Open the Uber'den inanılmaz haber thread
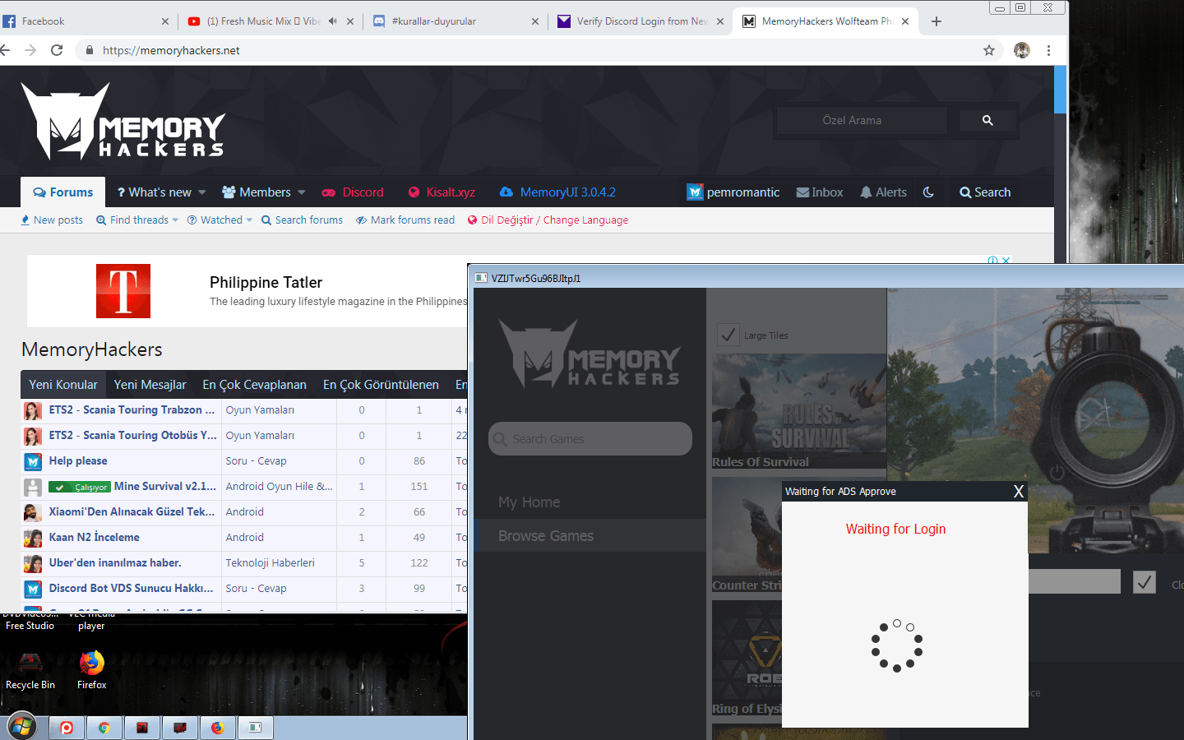 tap(115, 563)
